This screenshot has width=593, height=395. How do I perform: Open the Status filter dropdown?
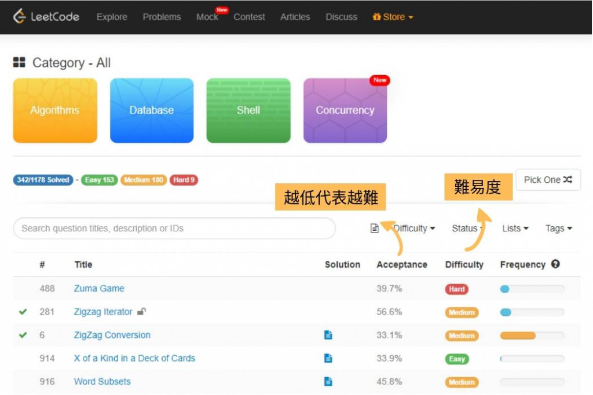click(467, 228)
